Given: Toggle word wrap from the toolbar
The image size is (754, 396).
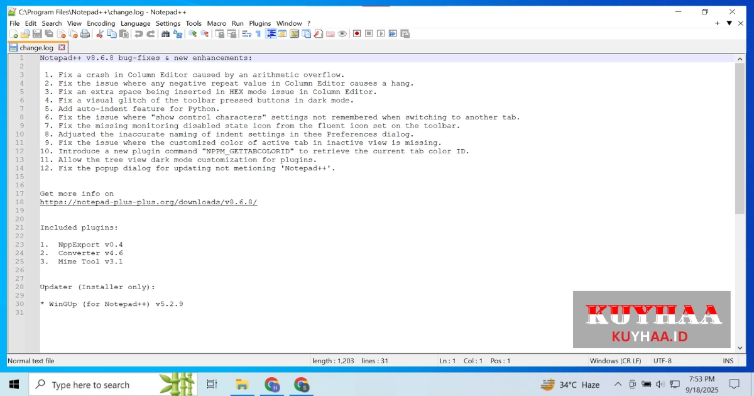Looking at the screenshot, I should [x=246, y=34].
